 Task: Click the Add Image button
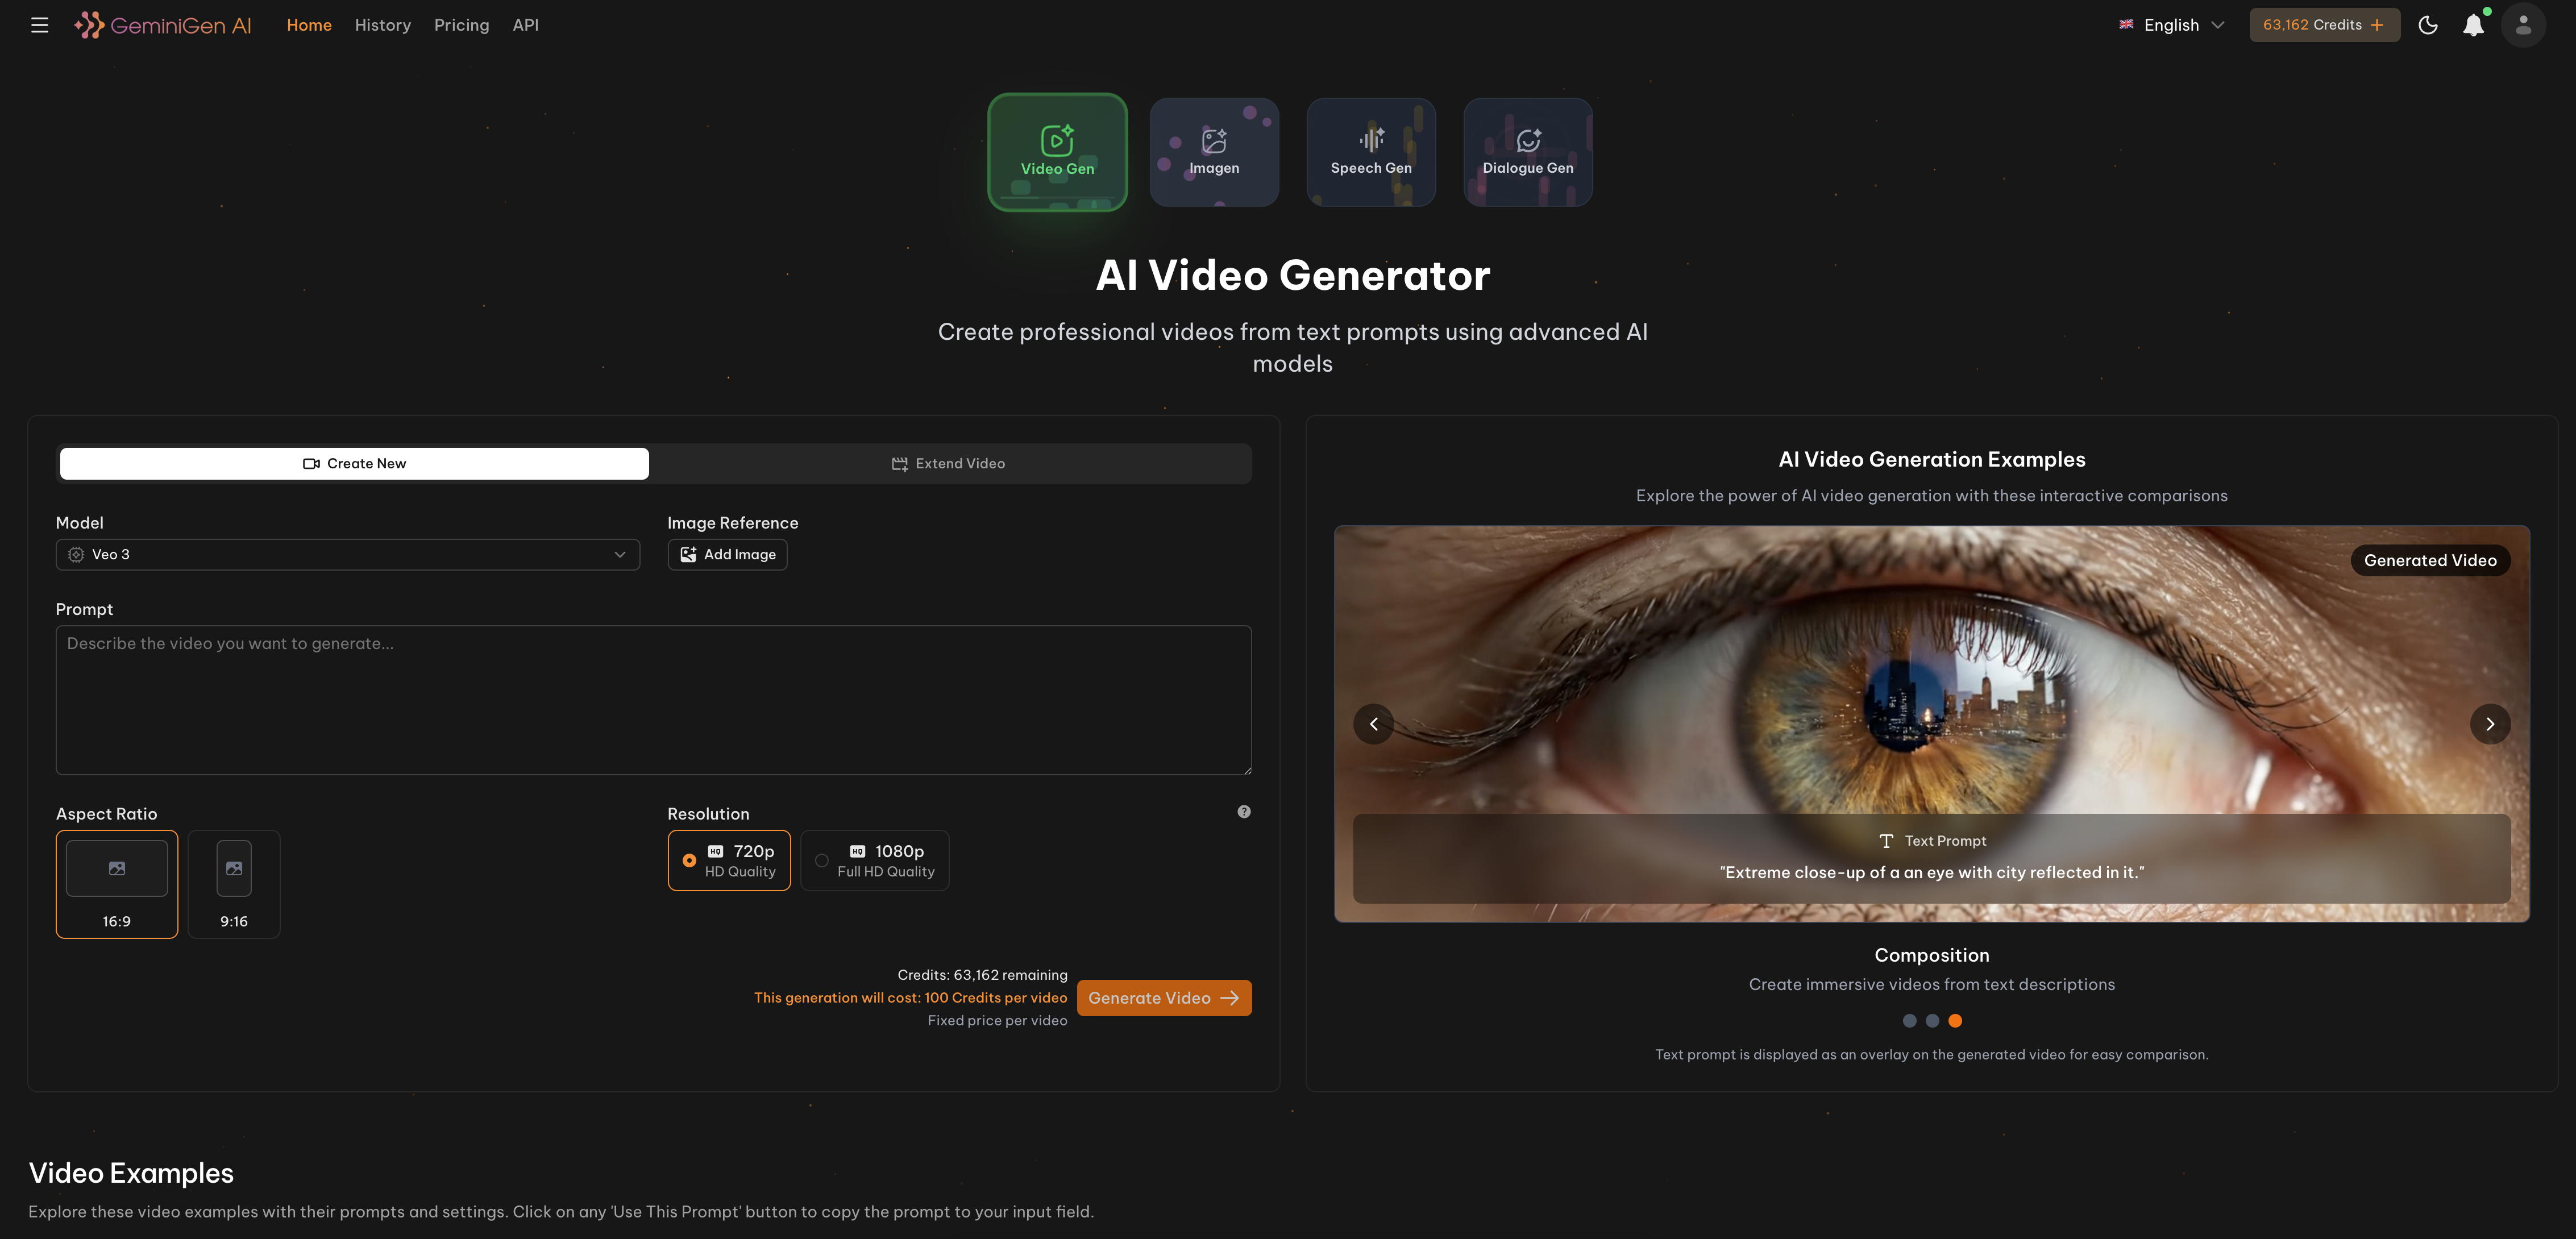[727, 554]
